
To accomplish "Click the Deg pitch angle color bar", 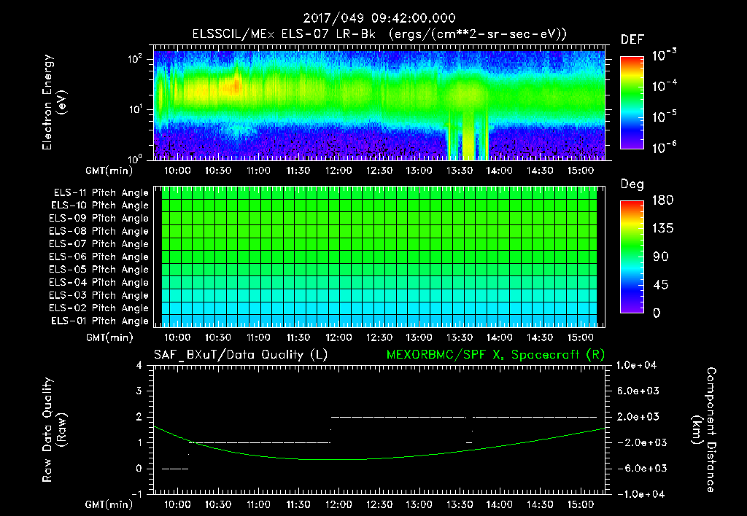I will 632,257.
